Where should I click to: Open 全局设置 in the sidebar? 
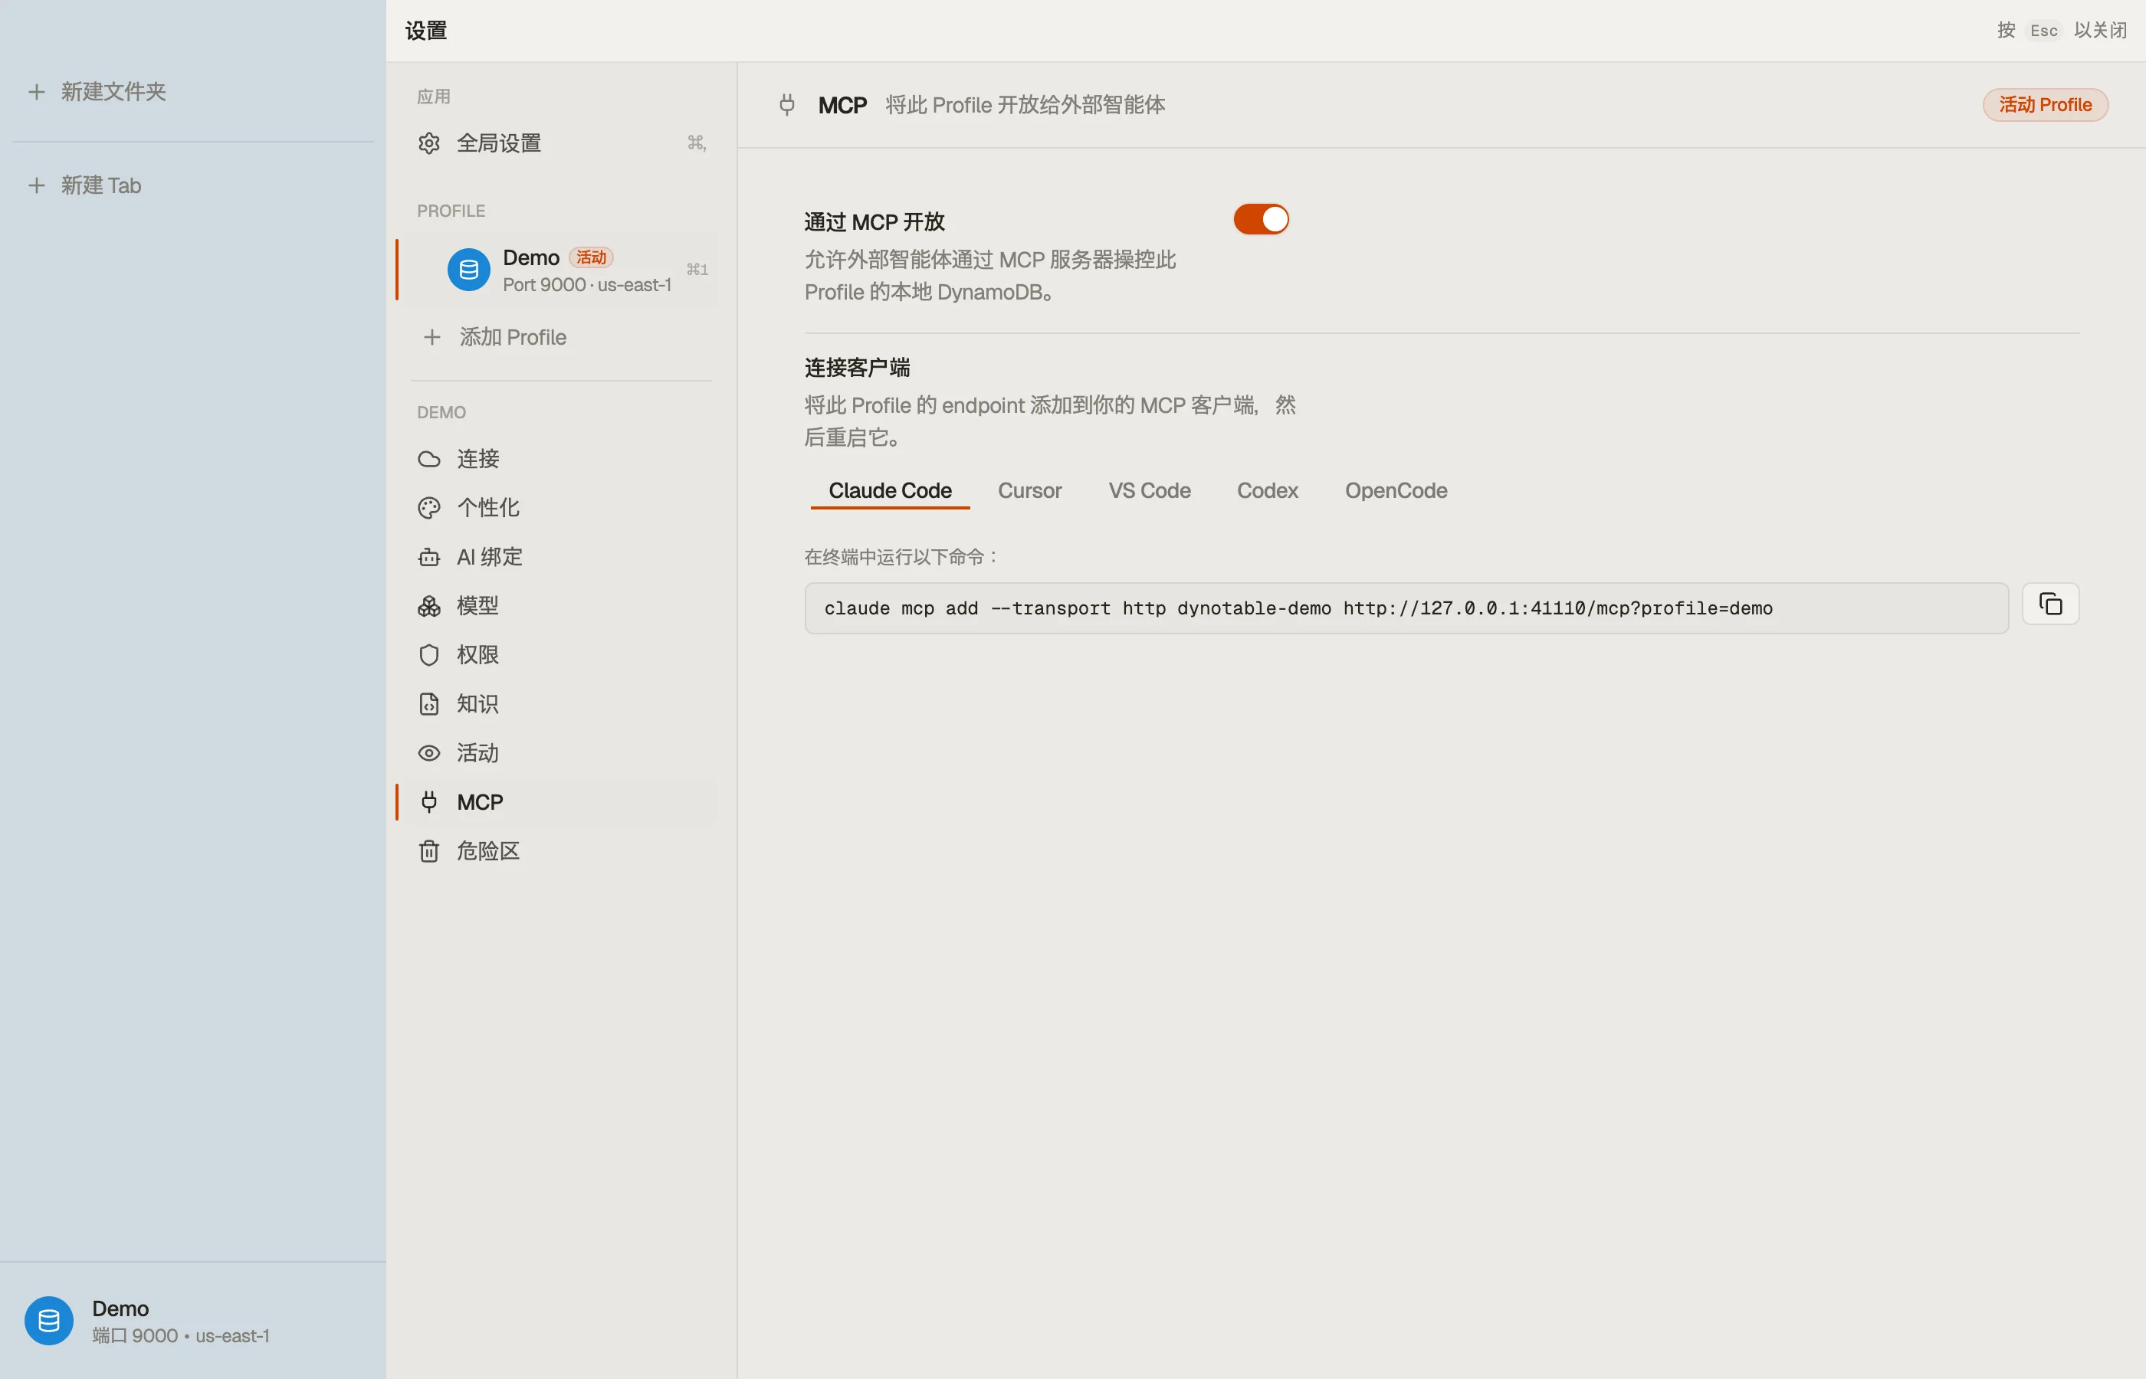click(x=561, y=143)
